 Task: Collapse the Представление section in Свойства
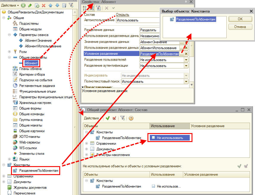83,87
